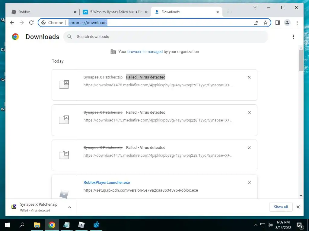
Task: Focus the Search downloads field
Action: pyautogui.click(x=166, y=37)
